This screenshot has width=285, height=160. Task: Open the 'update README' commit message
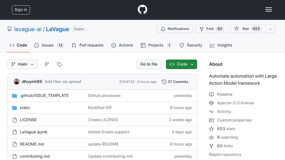[x=103, y=144]
